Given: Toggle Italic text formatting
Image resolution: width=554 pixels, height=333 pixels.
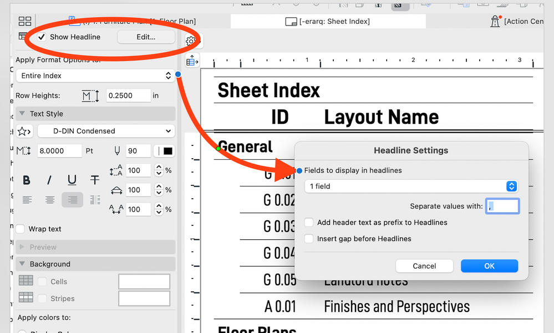Looking at the screenshot, I should (49, 180).
